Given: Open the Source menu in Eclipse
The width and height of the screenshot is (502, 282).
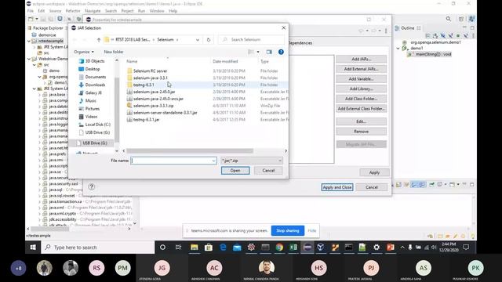Looking at the screenshot, I should (x=55, y=11).
